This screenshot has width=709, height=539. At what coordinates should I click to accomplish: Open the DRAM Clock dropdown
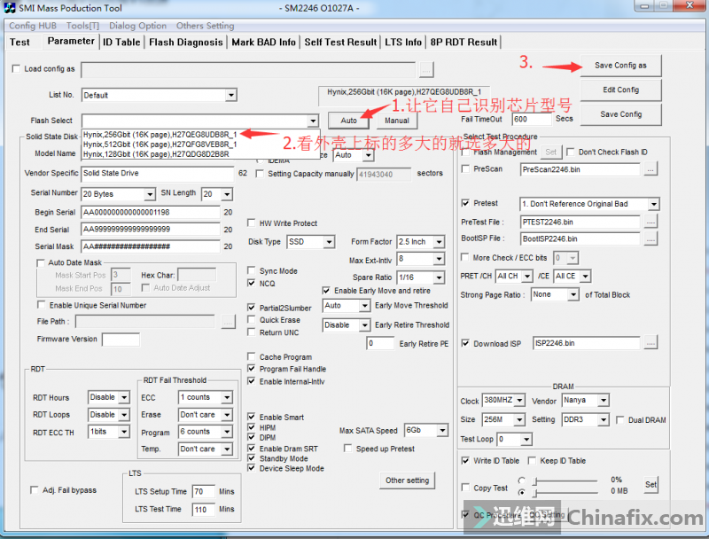(519, 400)
